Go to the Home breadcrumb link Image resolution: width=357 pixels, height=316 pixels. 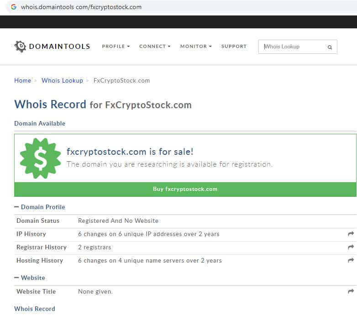(22, 81)
